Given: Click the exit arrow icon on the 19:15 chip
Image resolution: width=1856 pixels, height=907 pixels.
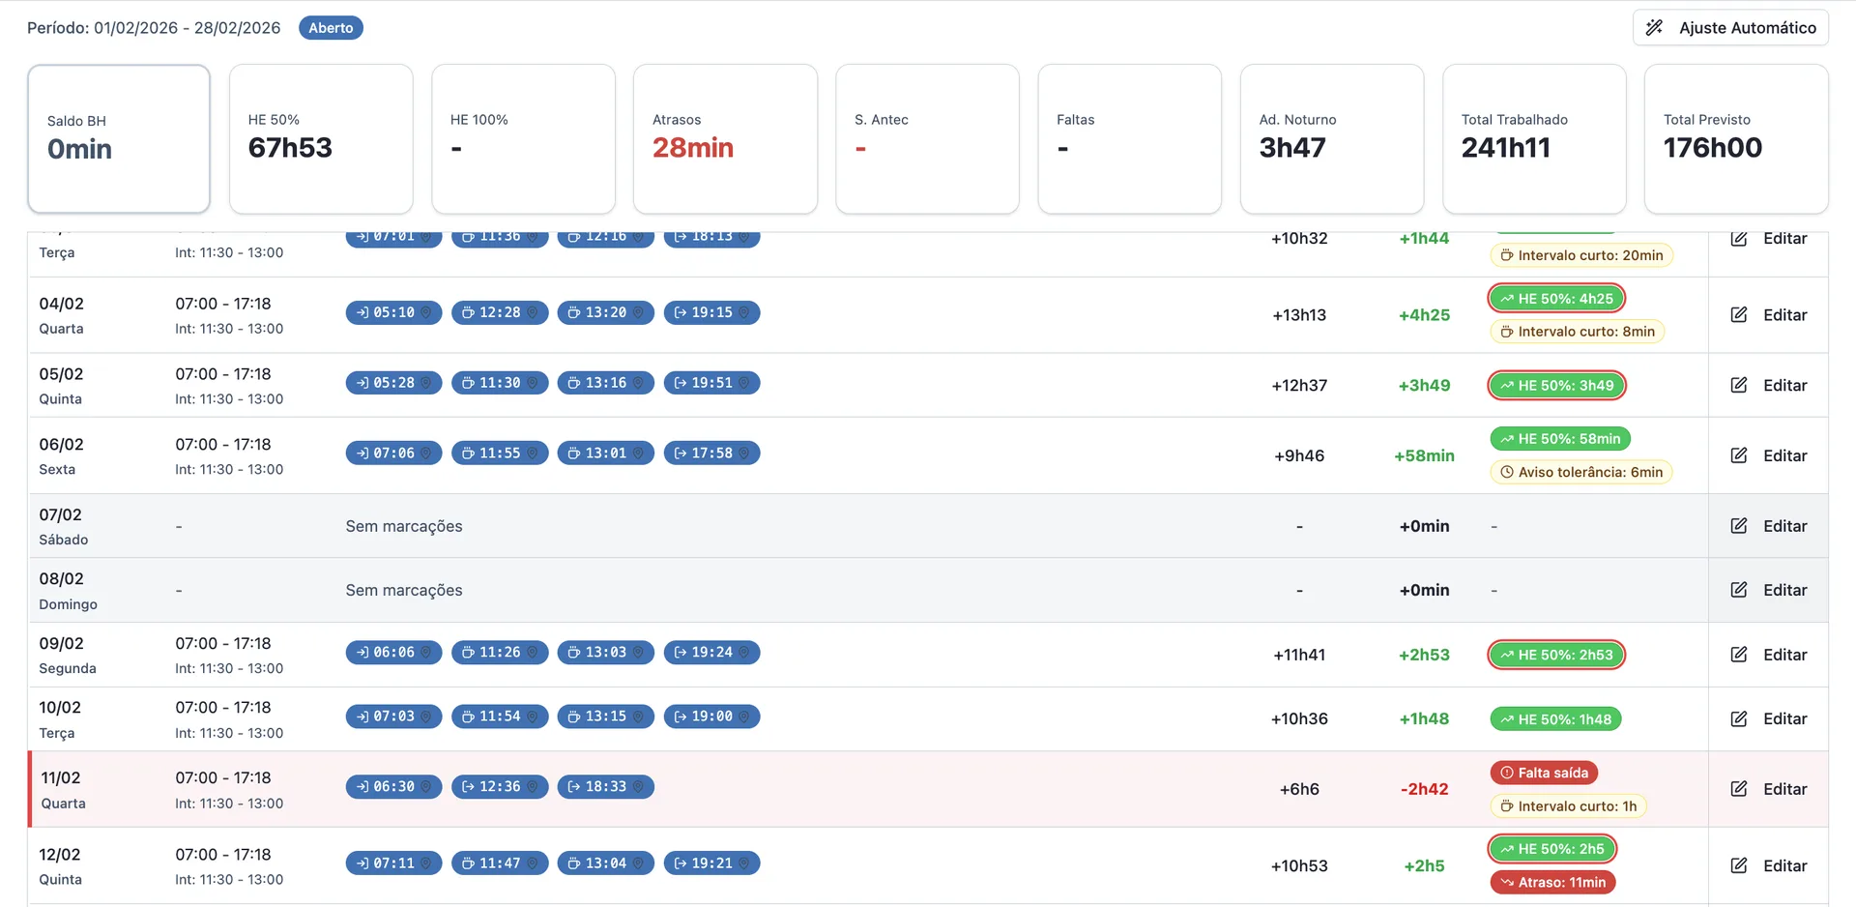Looking at the screenshot, I should [681, 312].
